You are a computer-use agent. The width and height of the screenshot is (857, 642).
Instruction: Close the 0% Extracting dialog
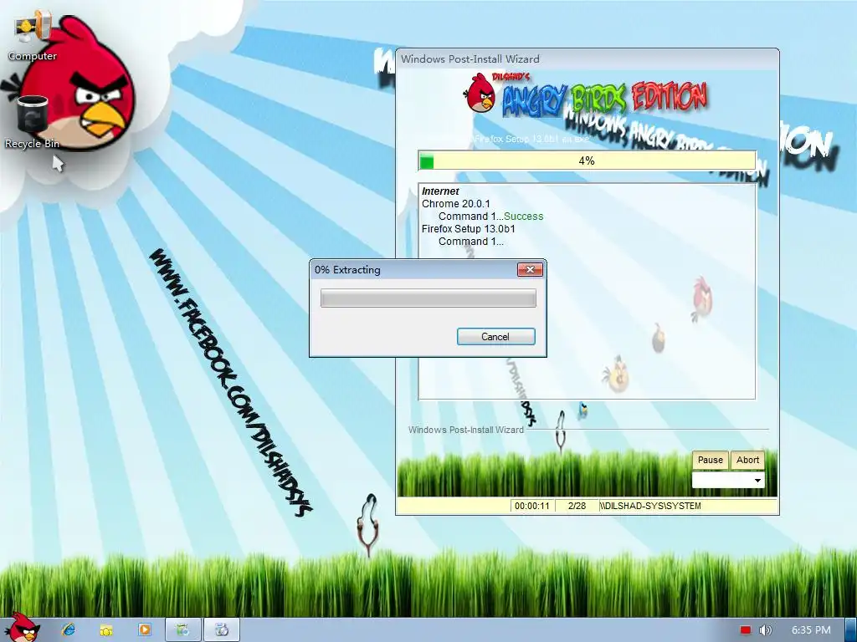click(x=530, y=270)
